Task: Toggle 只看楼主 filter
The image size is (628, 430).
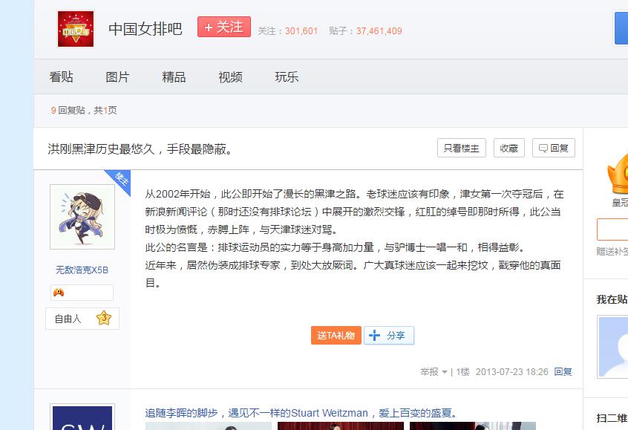Action: pyautogui.click(x=461, y=148)
